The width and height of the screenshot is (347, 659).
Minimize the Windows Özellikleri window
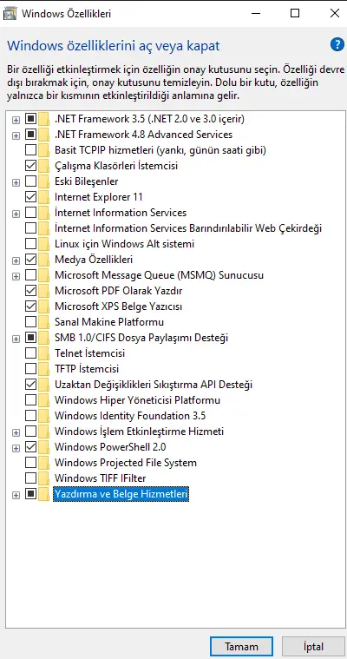256,13
